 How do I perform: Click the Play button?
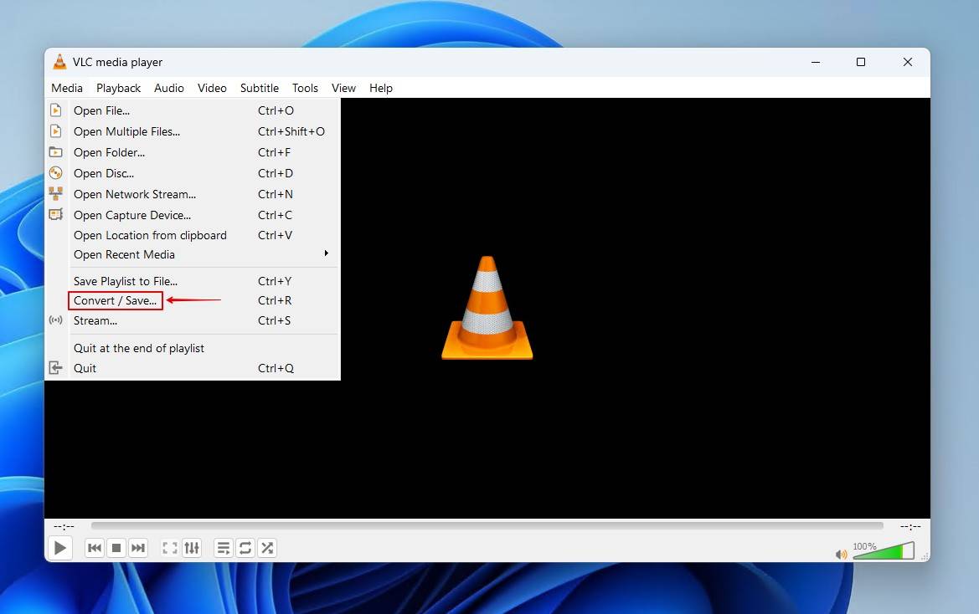coord(59,548)
